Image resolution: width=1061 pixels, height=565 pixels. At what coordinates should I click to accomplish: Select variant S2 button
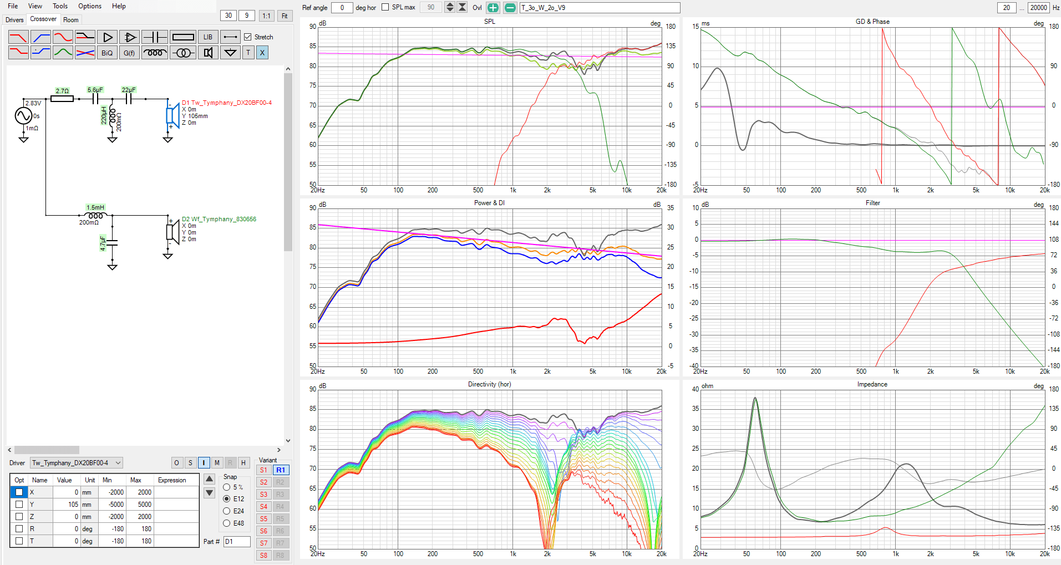coord(263,482)
